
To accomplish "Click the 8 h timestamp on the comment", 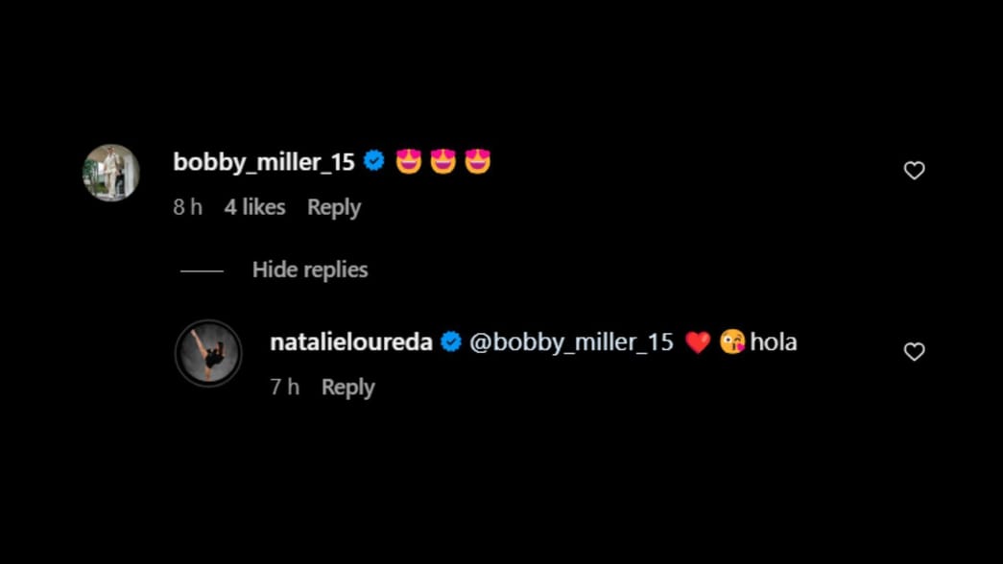I will tap(188, 207).
